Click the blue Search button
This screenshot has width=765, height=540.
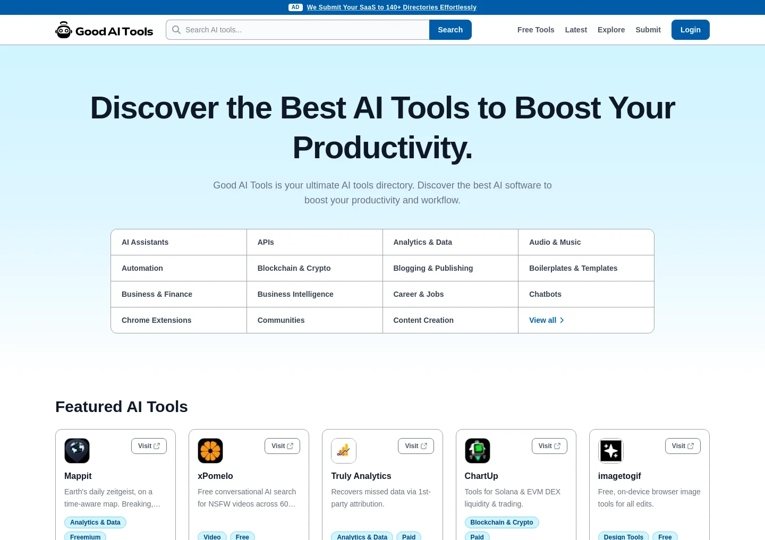coord(450,30)
